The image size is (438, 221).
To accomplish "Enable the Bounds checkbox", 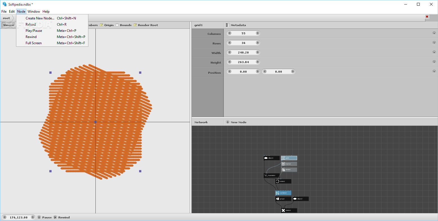I will click(117, 25).
